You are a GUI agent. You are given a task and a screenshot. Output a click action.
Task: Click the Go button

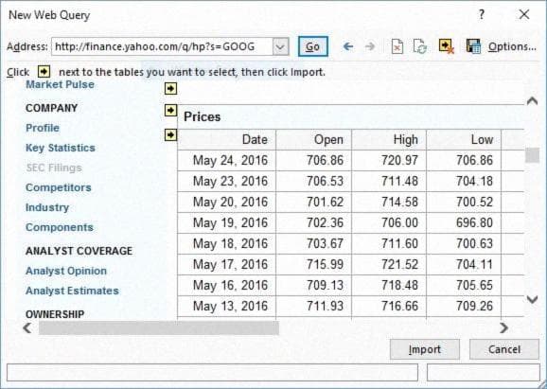313,46
